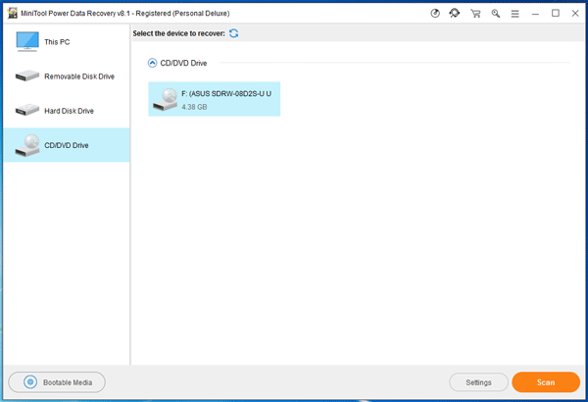The image size is (588, 402).
Task: Click the Bootable Media button label
Action: click(68, 382)
